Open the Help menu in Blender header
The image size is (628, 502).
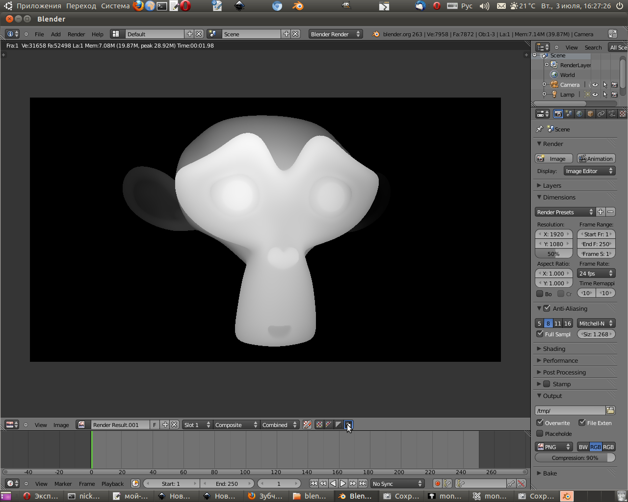coord(98,34)
